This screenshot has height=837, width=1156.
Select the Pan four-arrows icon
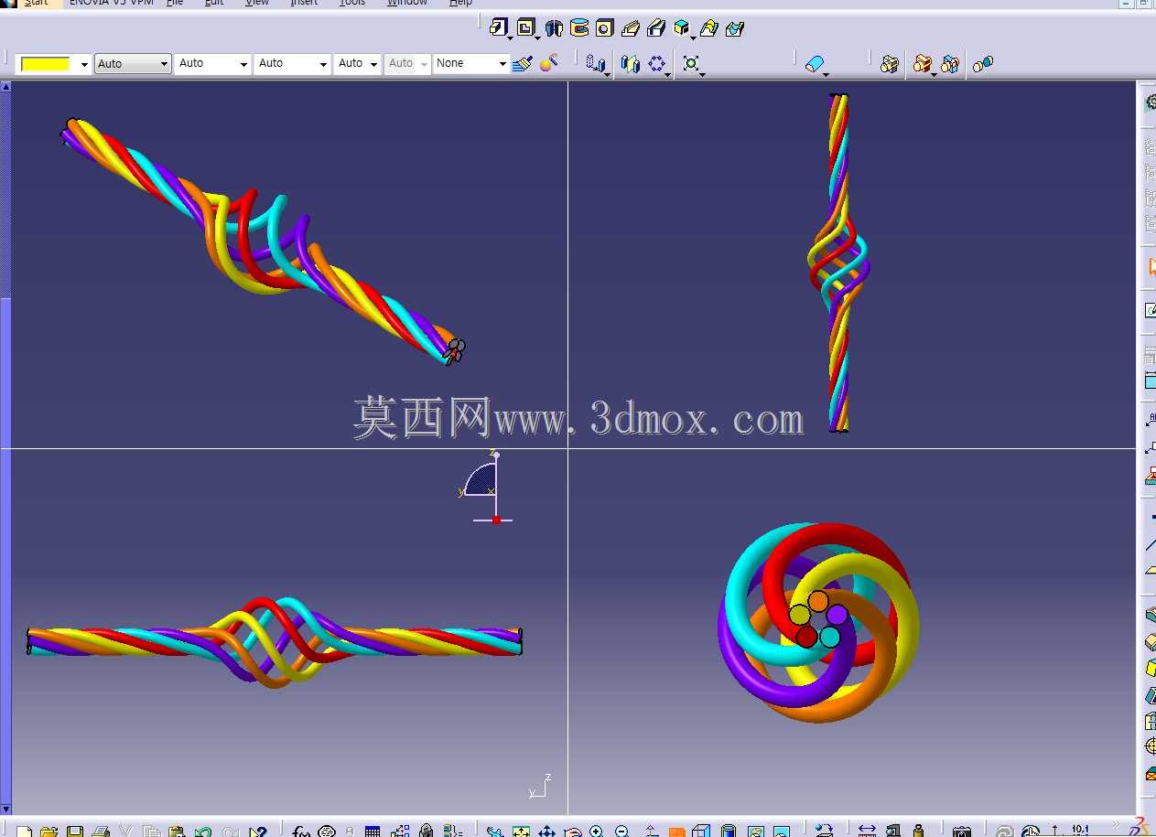coord(546,832)
